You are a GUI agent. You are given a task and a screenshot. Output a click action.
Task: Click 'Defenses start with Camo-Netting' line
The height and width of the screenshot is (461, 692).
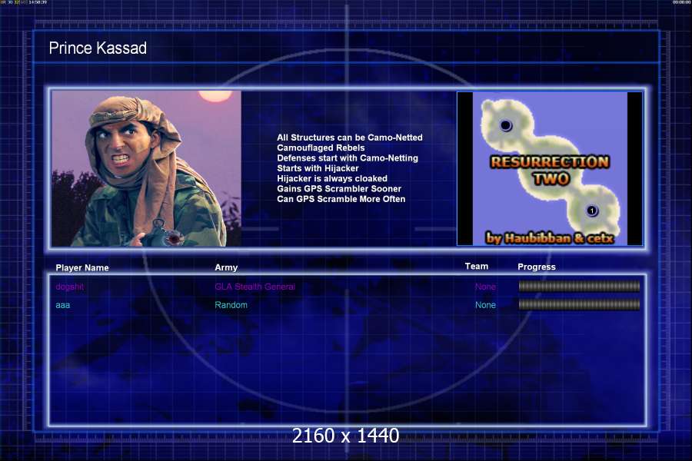click(348, 158)
